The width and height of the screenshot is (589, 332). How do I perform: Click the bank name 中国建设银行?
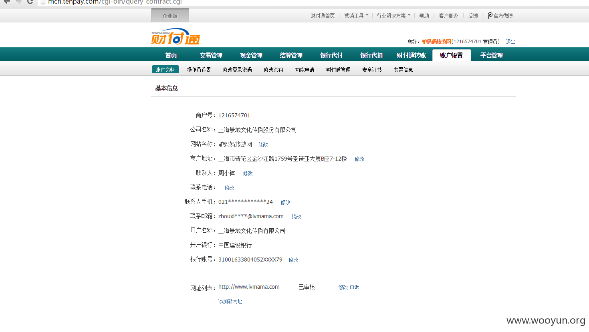tap(235, 245)
